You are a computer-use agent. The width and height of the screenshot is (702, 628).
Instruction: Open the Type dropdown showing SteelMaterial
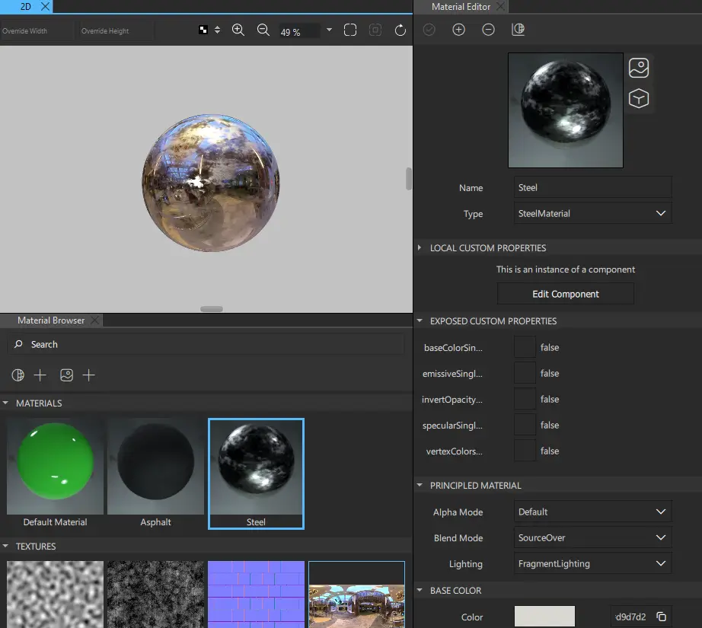(x=592, y=213)
